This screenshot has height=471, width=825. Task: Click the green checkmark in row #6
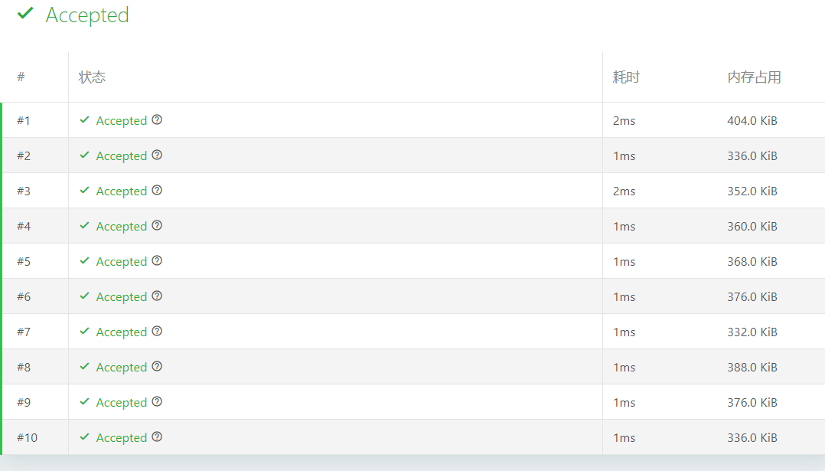pyautogui.click(x=84, y=296)
